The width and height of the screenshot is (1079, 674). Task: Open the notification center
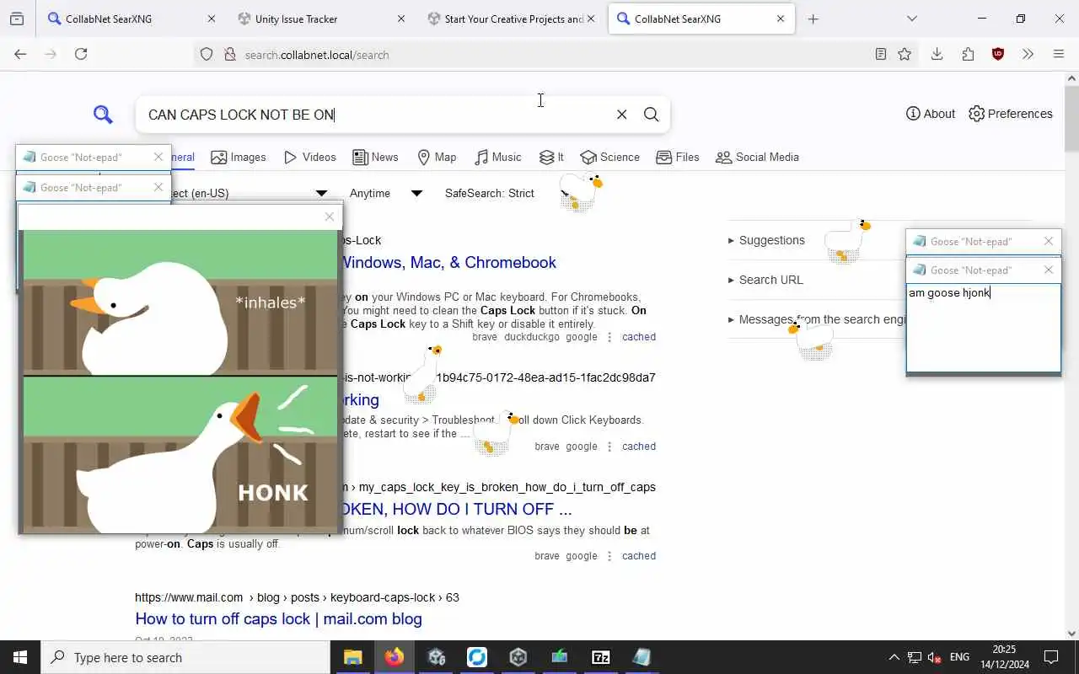(x=1051, y=657)
